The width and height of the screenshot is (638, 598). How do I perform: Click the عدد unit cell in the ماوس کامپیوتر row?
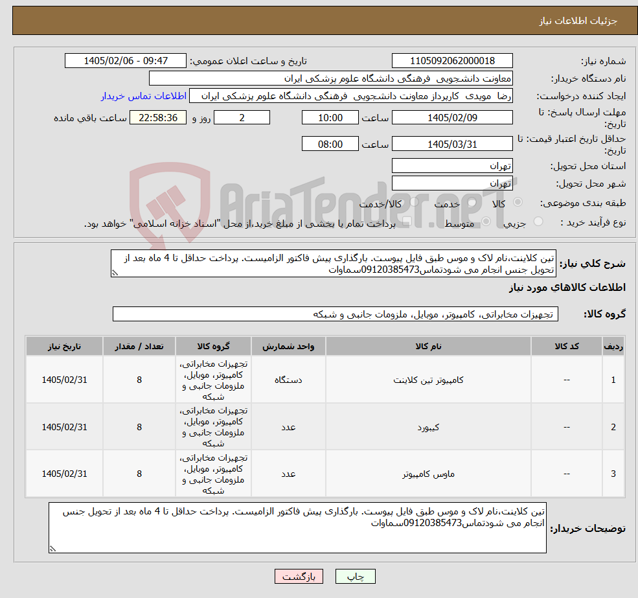coord(288,474)
